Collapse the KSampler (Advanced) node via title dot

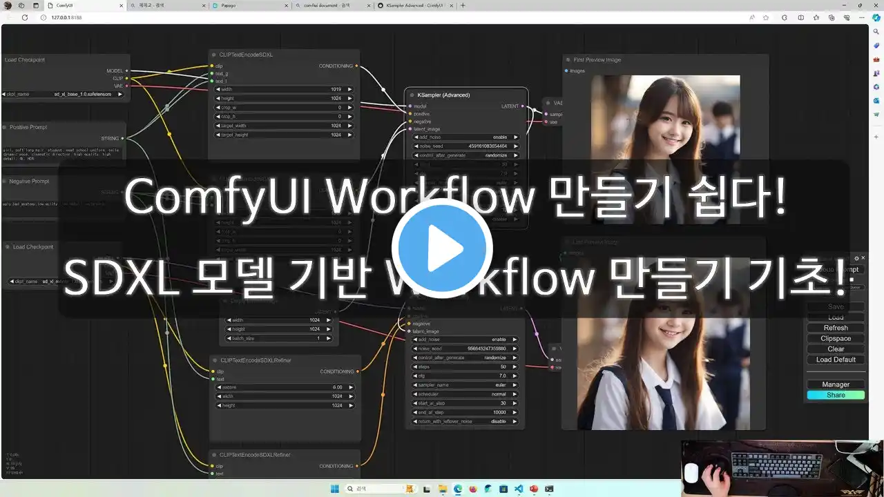411,95
